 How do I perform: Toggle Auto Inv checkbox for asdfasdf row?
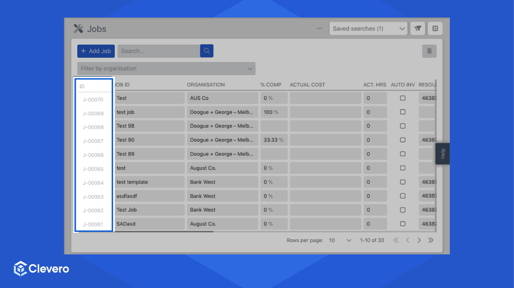[403, 196]
